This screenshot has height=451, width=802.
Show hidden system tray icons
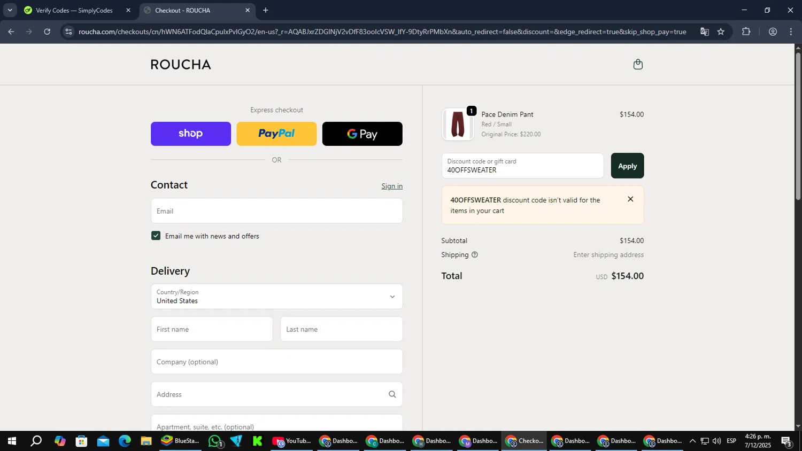point(692,441)
